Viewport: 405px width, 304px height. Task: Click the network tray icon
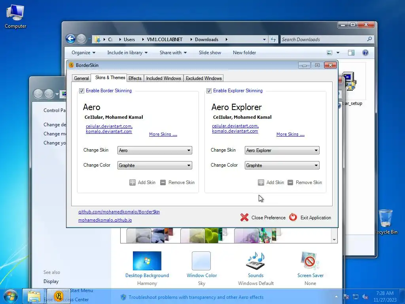click(356, 297)
